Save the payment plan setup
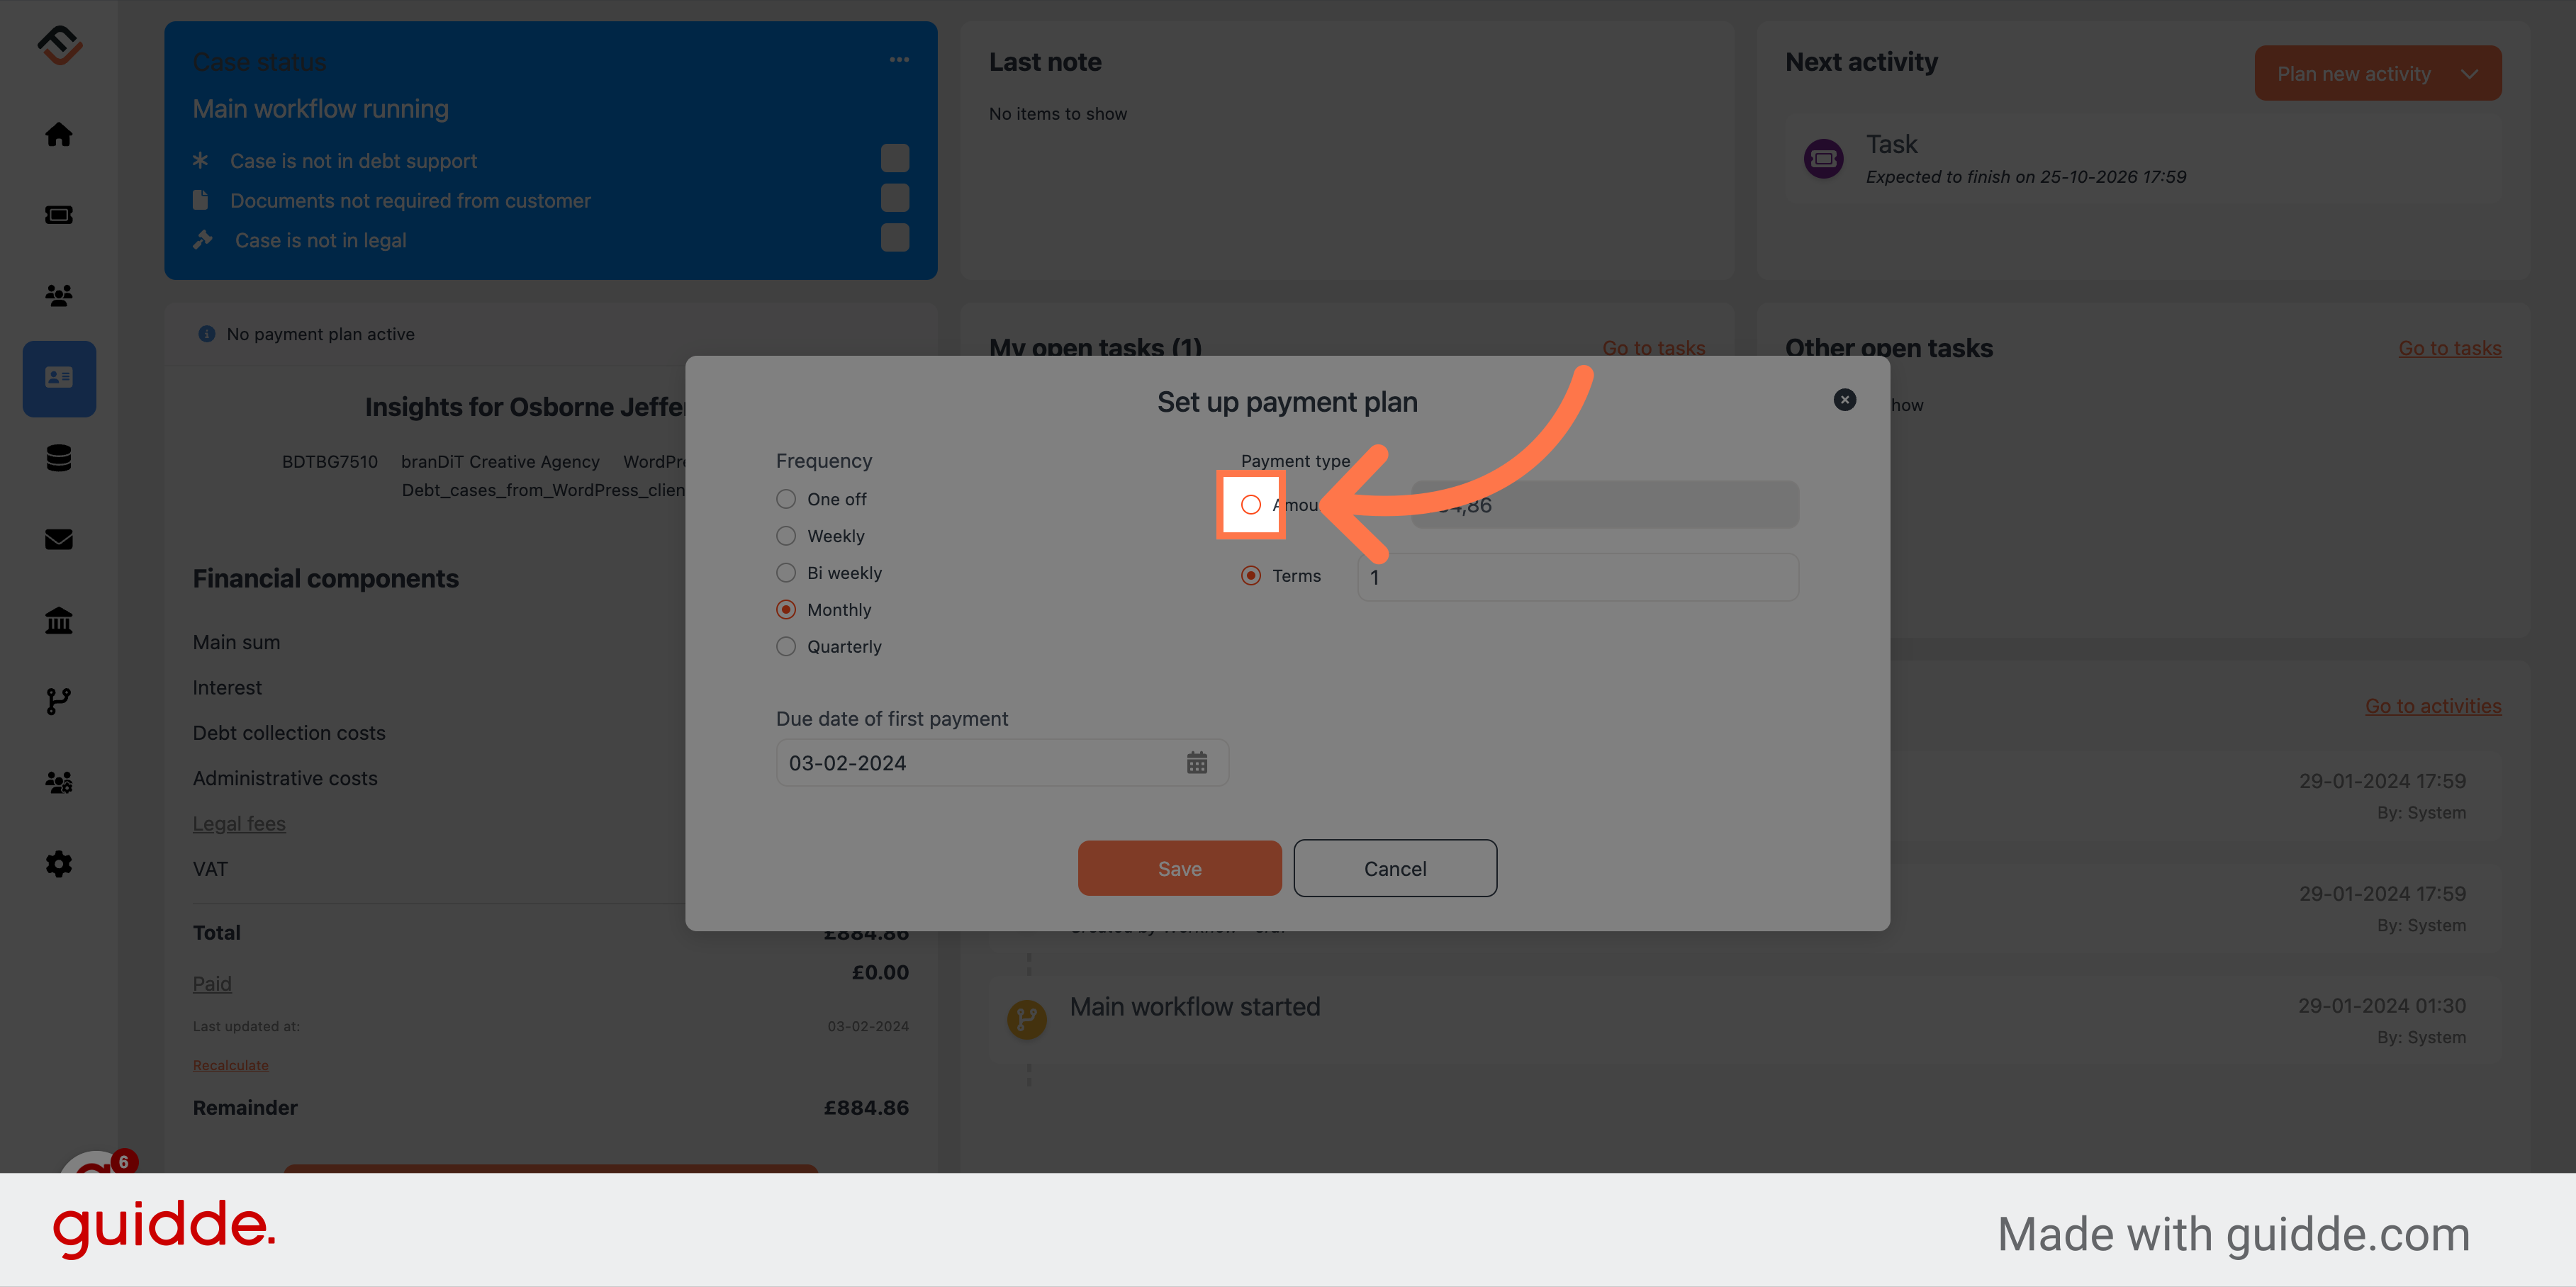The width and height of the screenshot is (2576, 1287). tap(1178, 867)
